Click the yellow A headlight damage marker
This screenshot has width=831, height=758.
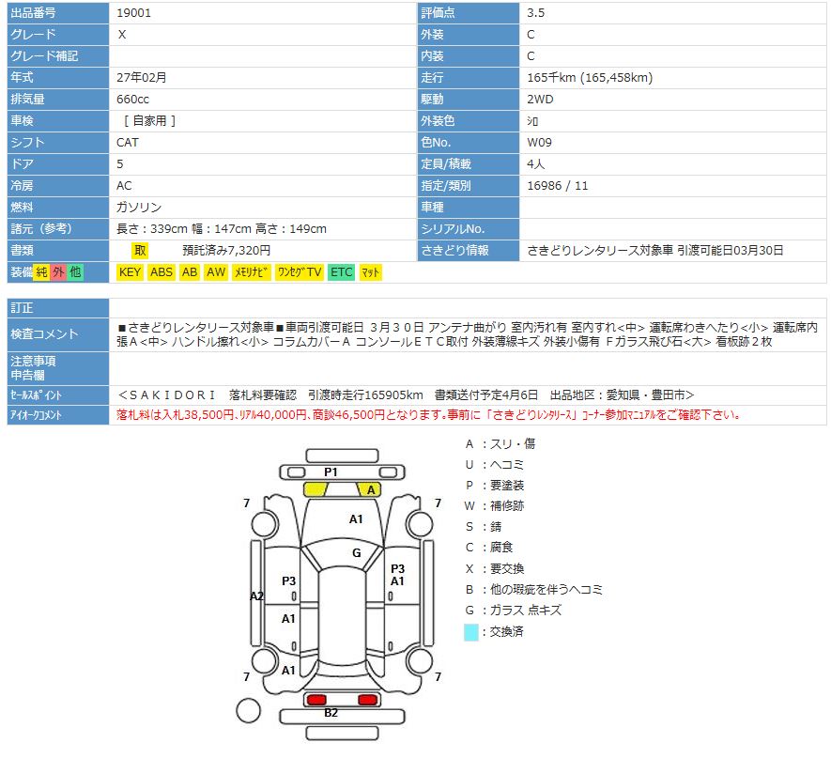(371, 489)
